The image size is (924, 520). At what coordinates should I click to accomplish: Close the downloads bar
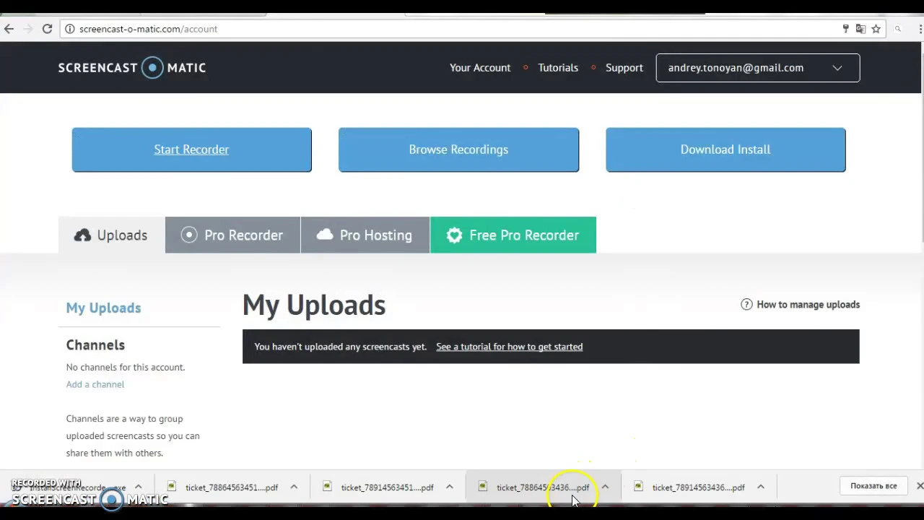click(920, 486)
